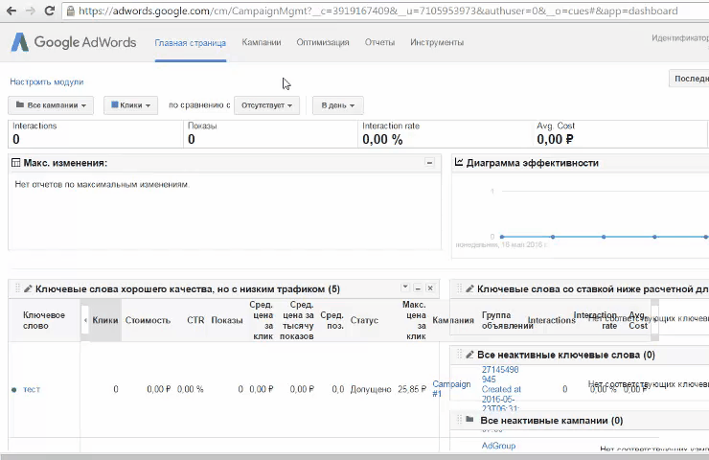
Task: Switch to the Кампании tab
Action: 262,43
